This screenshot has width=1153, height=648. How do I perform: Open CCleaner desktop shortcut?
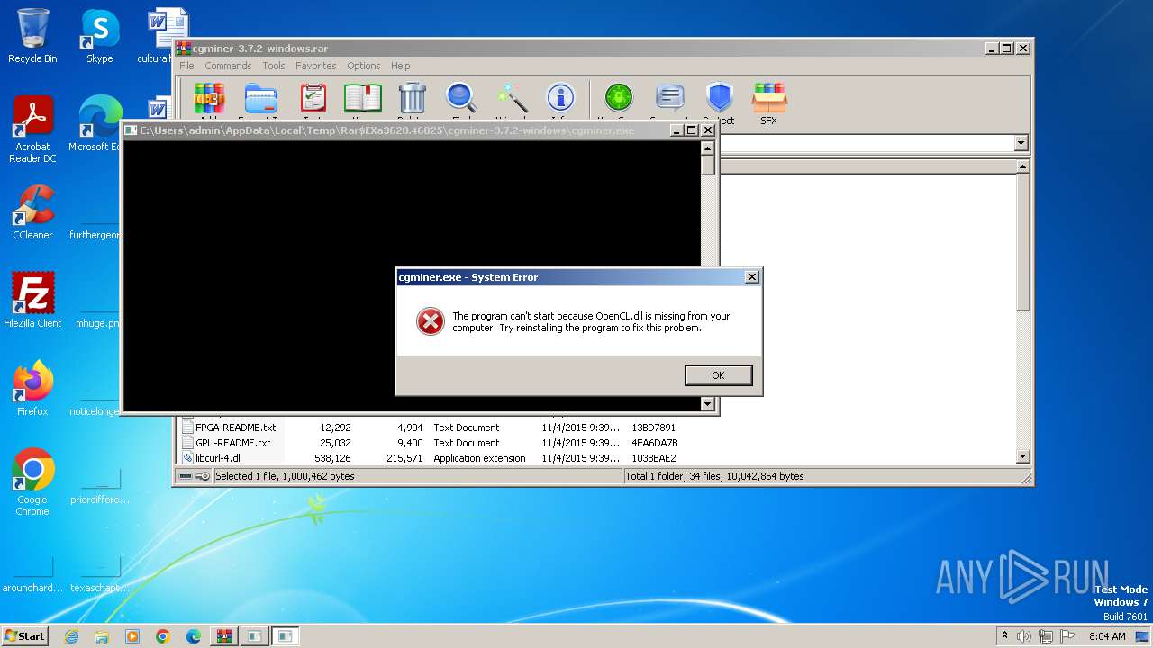pyautogui.click(x=32, y=212)
